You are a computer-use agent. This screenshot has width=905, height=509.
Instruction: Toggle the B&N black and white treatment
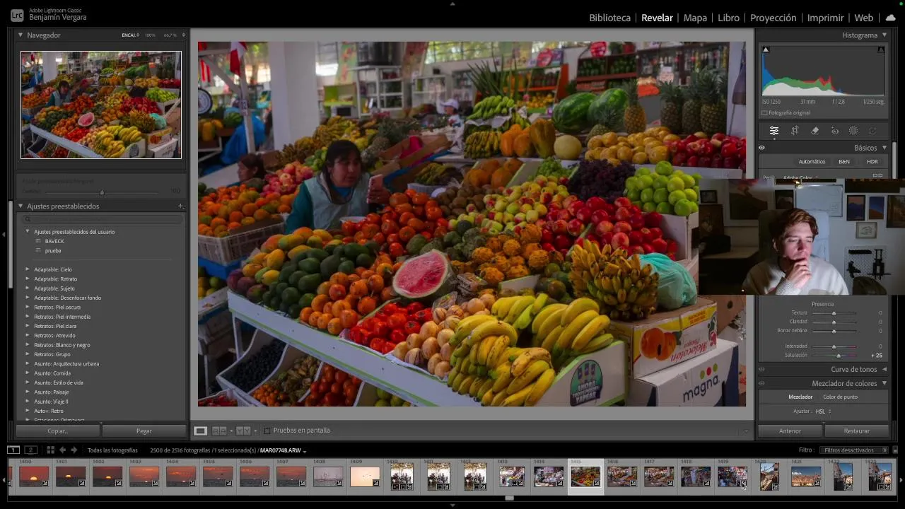[844, 162]
